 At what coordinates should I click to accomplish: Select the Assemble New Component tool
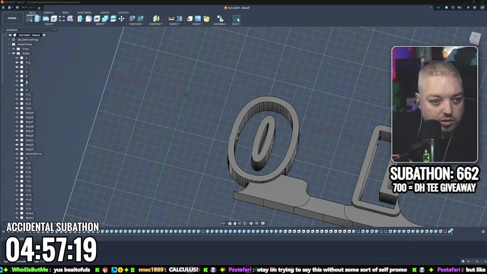pos(220,19)
